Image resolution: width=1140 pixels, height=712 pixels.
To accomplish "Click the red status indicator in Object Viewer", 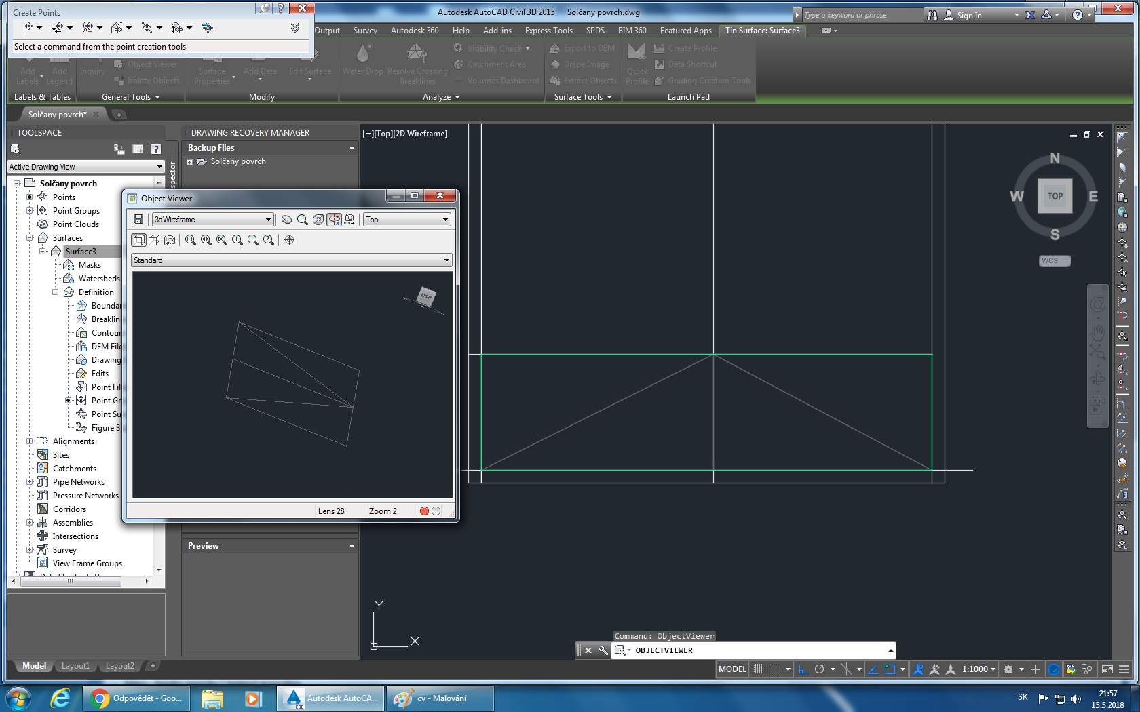I will (424, 511).
